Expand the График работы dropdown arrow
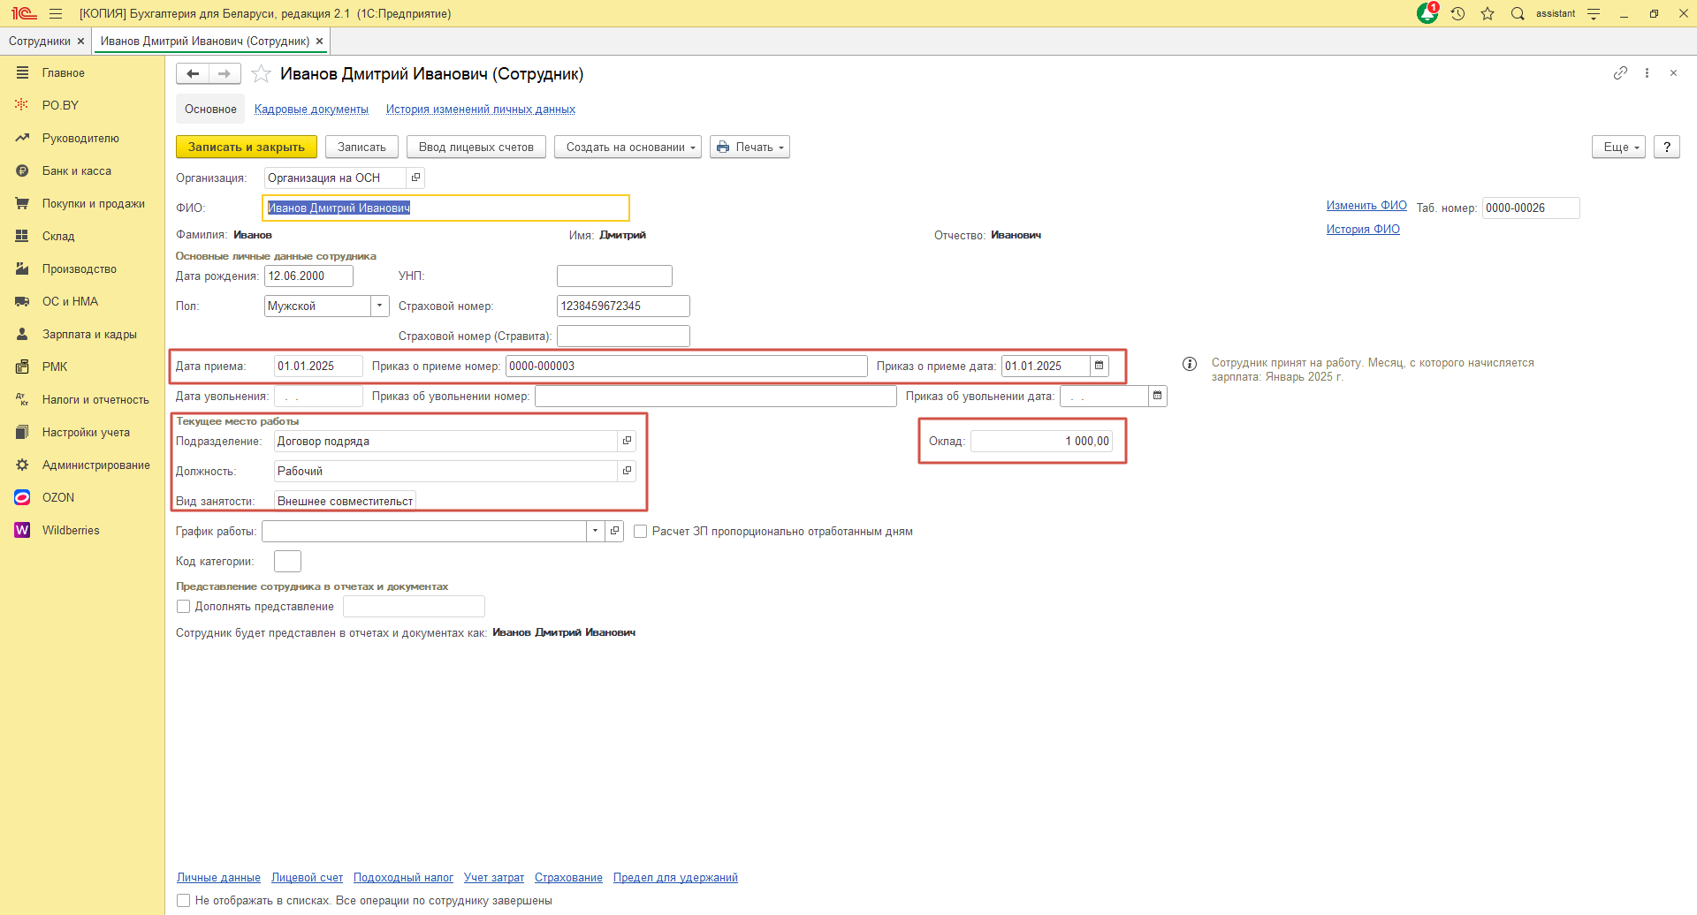This screenshot has width=1697, height=915. click(x=595, y=531)
